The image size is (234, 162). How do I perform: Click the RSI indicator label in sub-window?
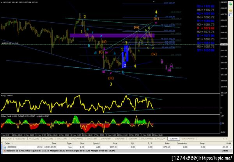(7, 95)
